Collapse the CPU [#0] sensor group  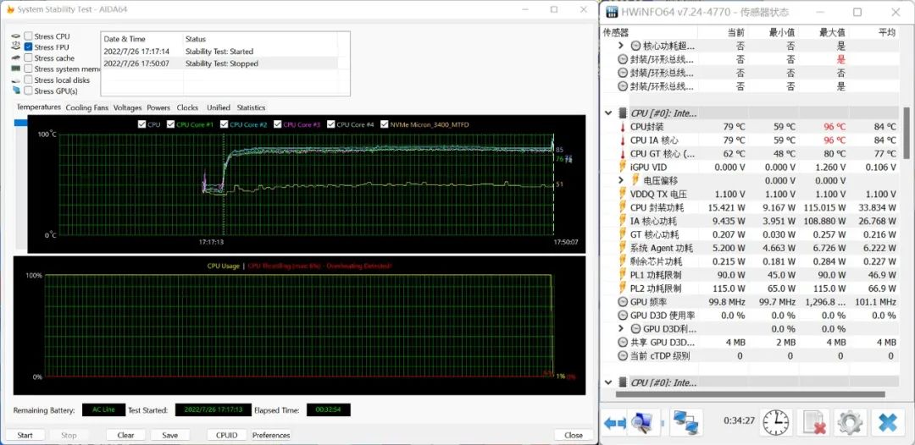tap(608, 113)
